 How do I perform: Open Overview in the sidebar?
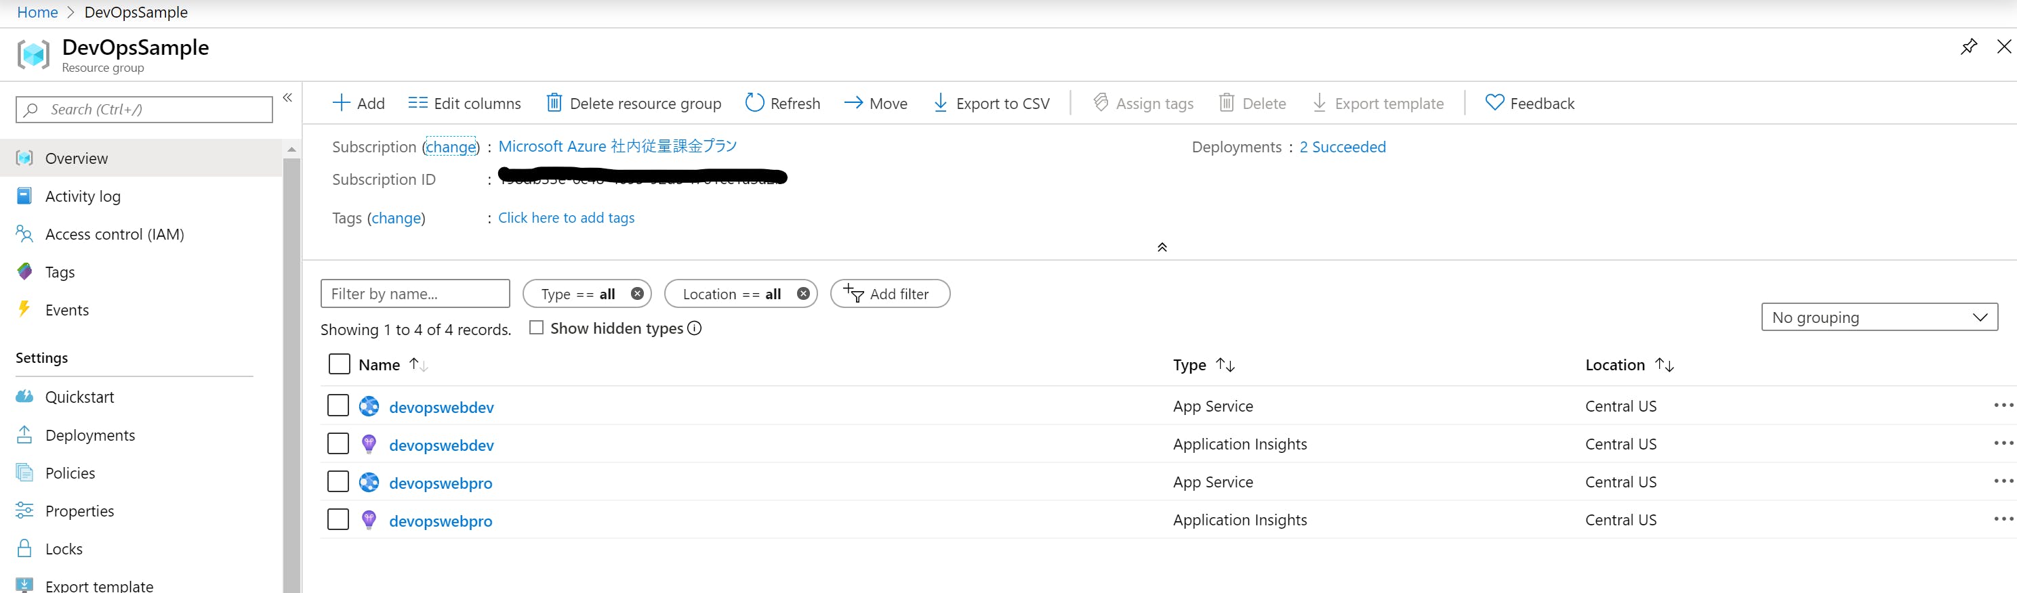point(141,158)
